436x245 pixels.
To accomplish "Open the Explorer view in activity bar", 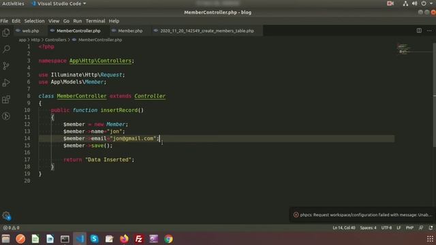I will (x=6, y=33).
